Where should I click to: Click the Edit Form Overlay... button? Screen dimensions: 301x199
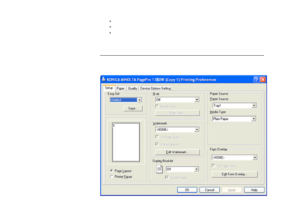click(x=234, y=174)
